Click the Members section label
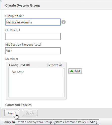The height and width of the screenshot is (125, 112). tap(12, 59)
